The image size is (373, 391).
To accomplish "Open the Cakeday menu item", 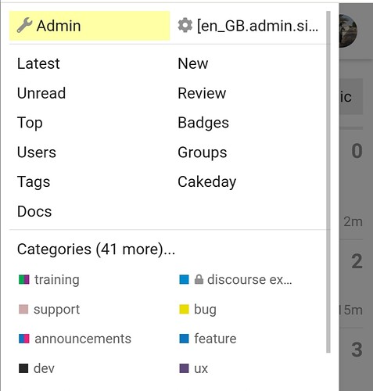I will (x=207, y=182).
